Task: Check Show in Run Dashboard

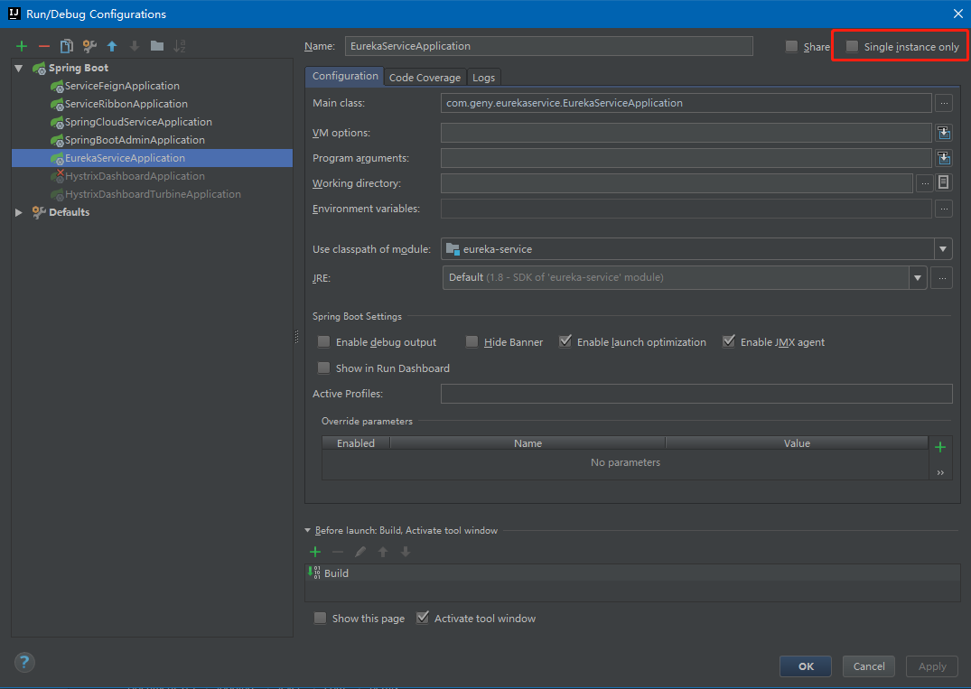Action: click(x=323, y=368)
